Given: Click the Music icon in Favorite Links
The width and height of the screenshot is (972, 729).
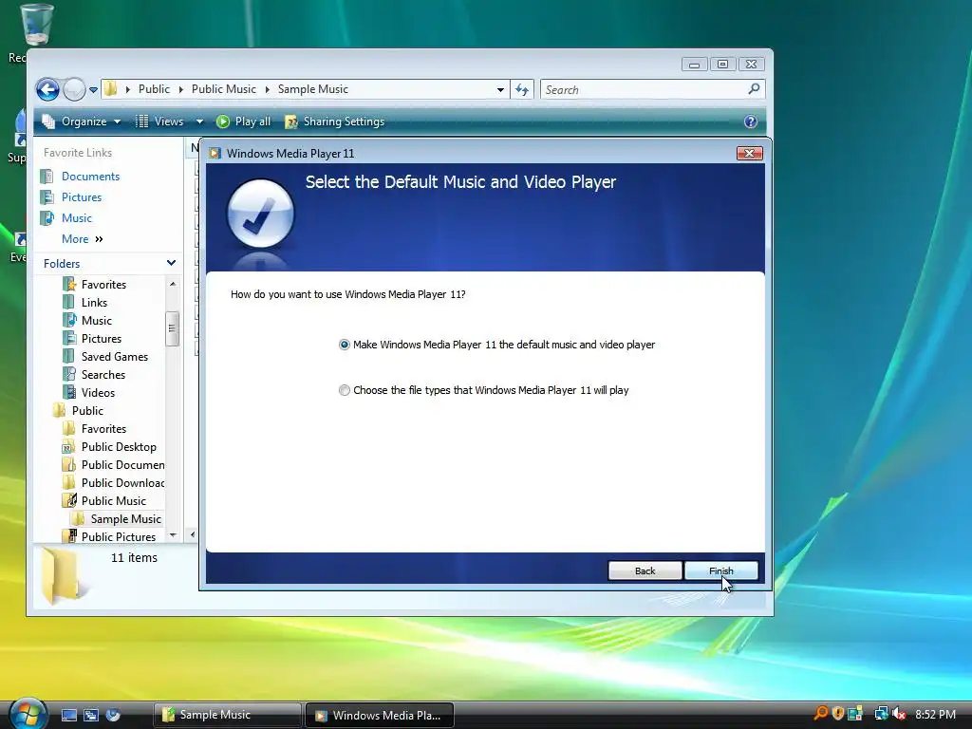Looking at the screenshot, I should tap(47, 218).
